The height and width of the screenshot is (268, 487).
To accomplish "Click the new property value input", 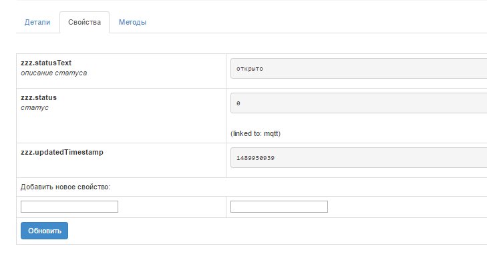I will tap(279, 207).
